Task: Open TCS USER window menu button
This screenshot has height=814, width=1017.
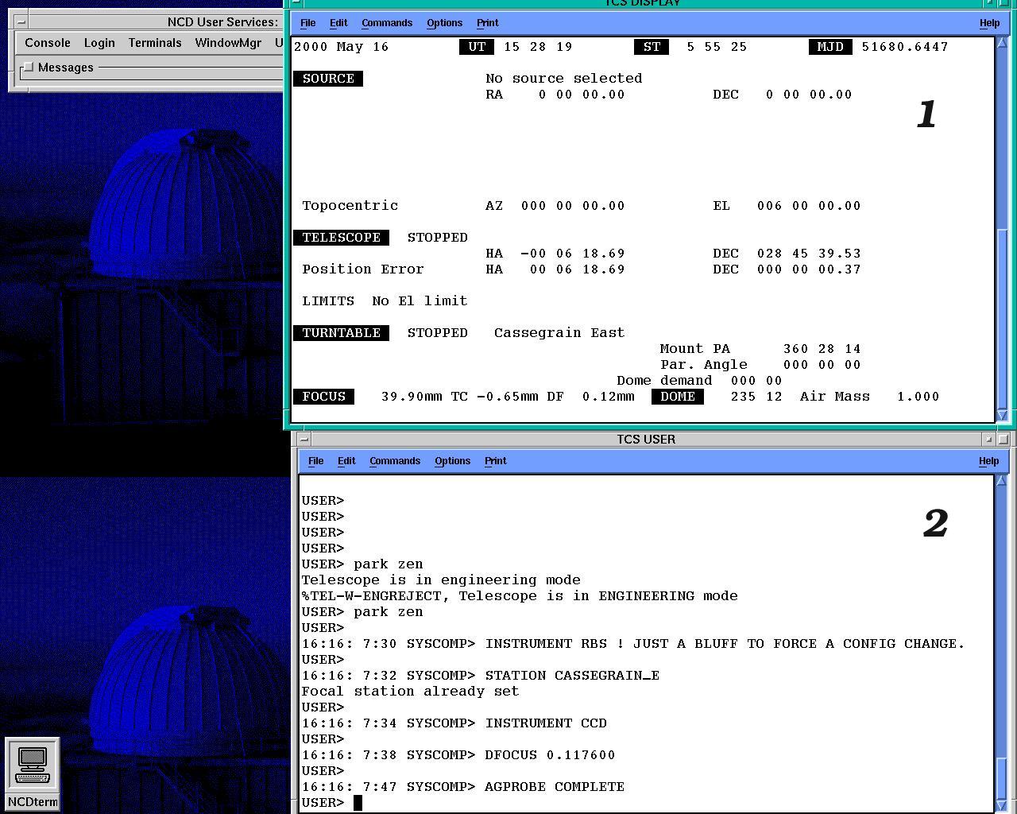Action: tap(303, 439)
